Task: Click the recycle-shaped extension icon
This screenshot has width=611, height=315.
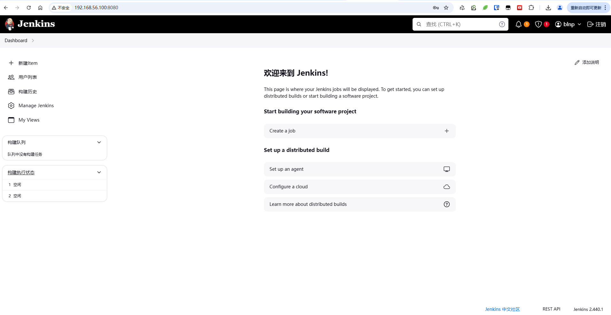Action: [x=462, y=8]
